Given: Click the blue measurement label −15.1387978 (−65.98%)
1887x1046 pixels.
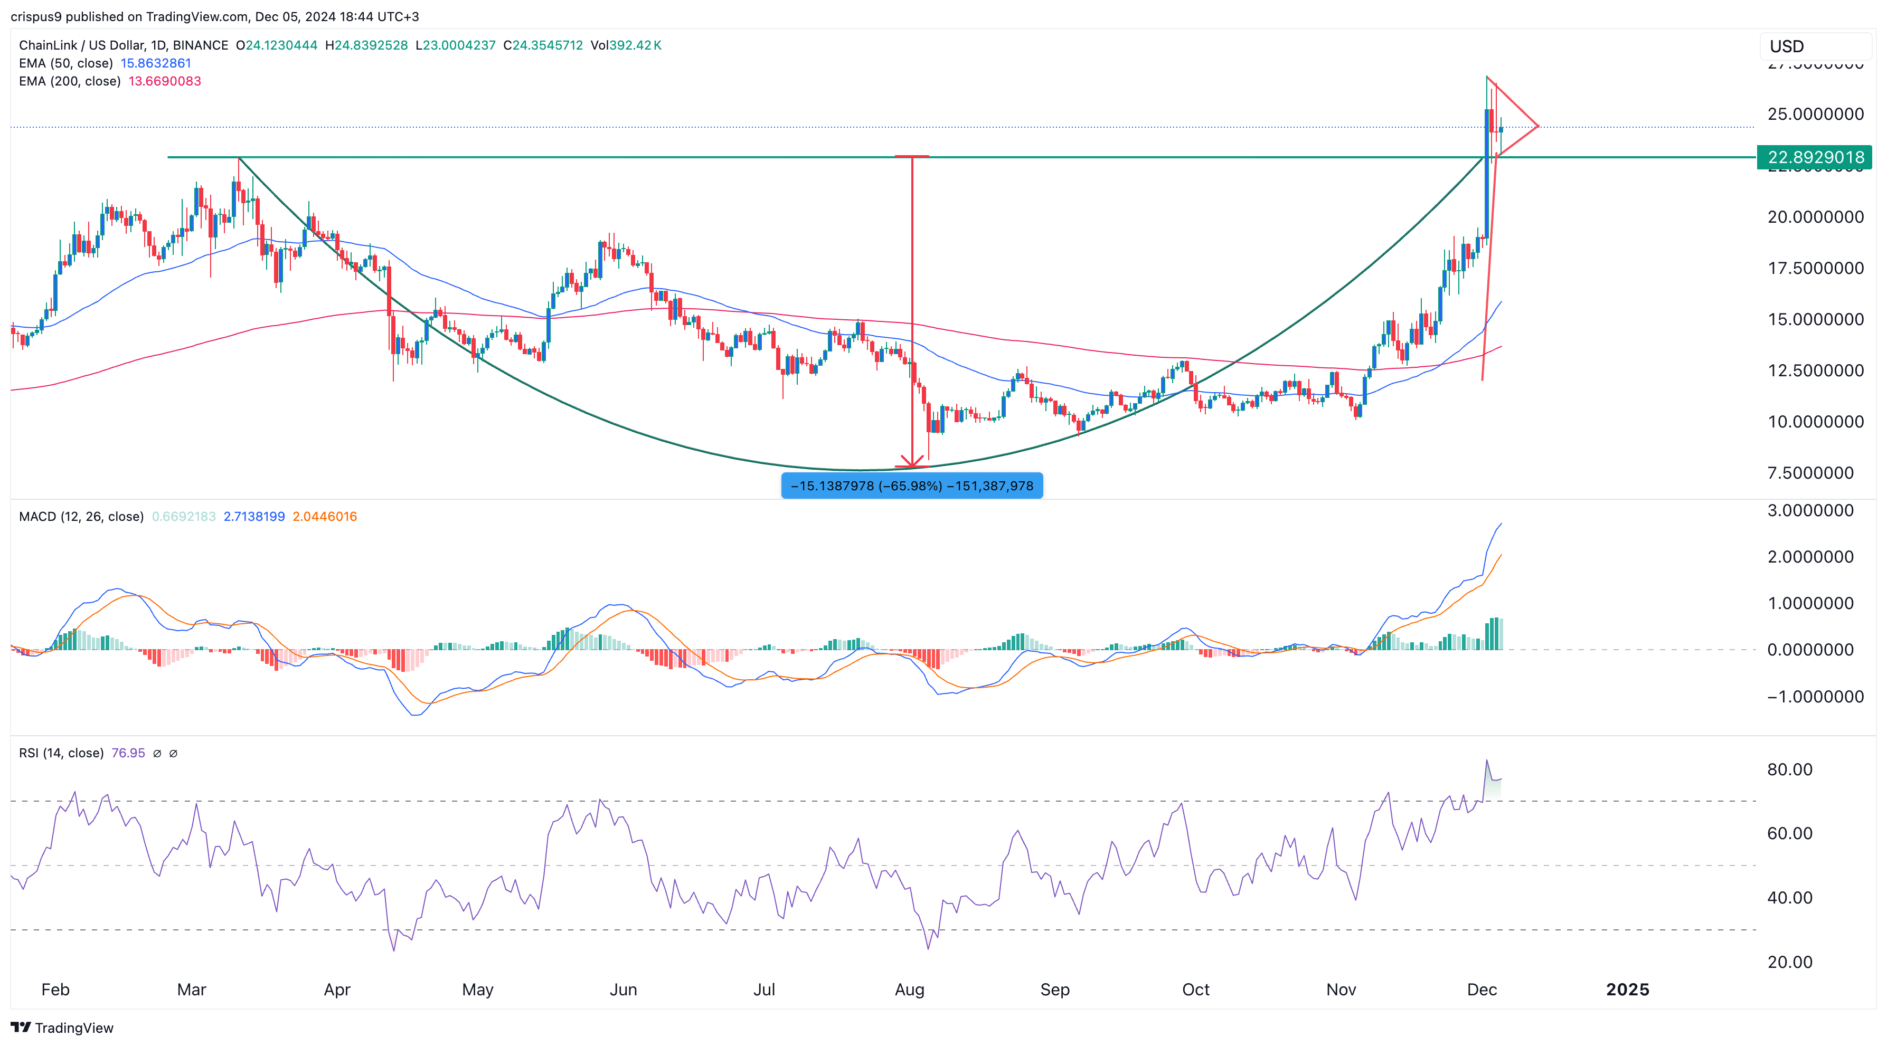Looking at the screenshot, I should (x=912, y=486).
